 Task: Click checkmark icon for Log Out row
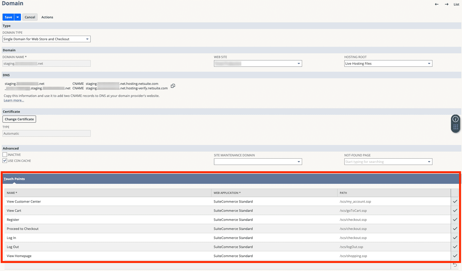point(455,247)
